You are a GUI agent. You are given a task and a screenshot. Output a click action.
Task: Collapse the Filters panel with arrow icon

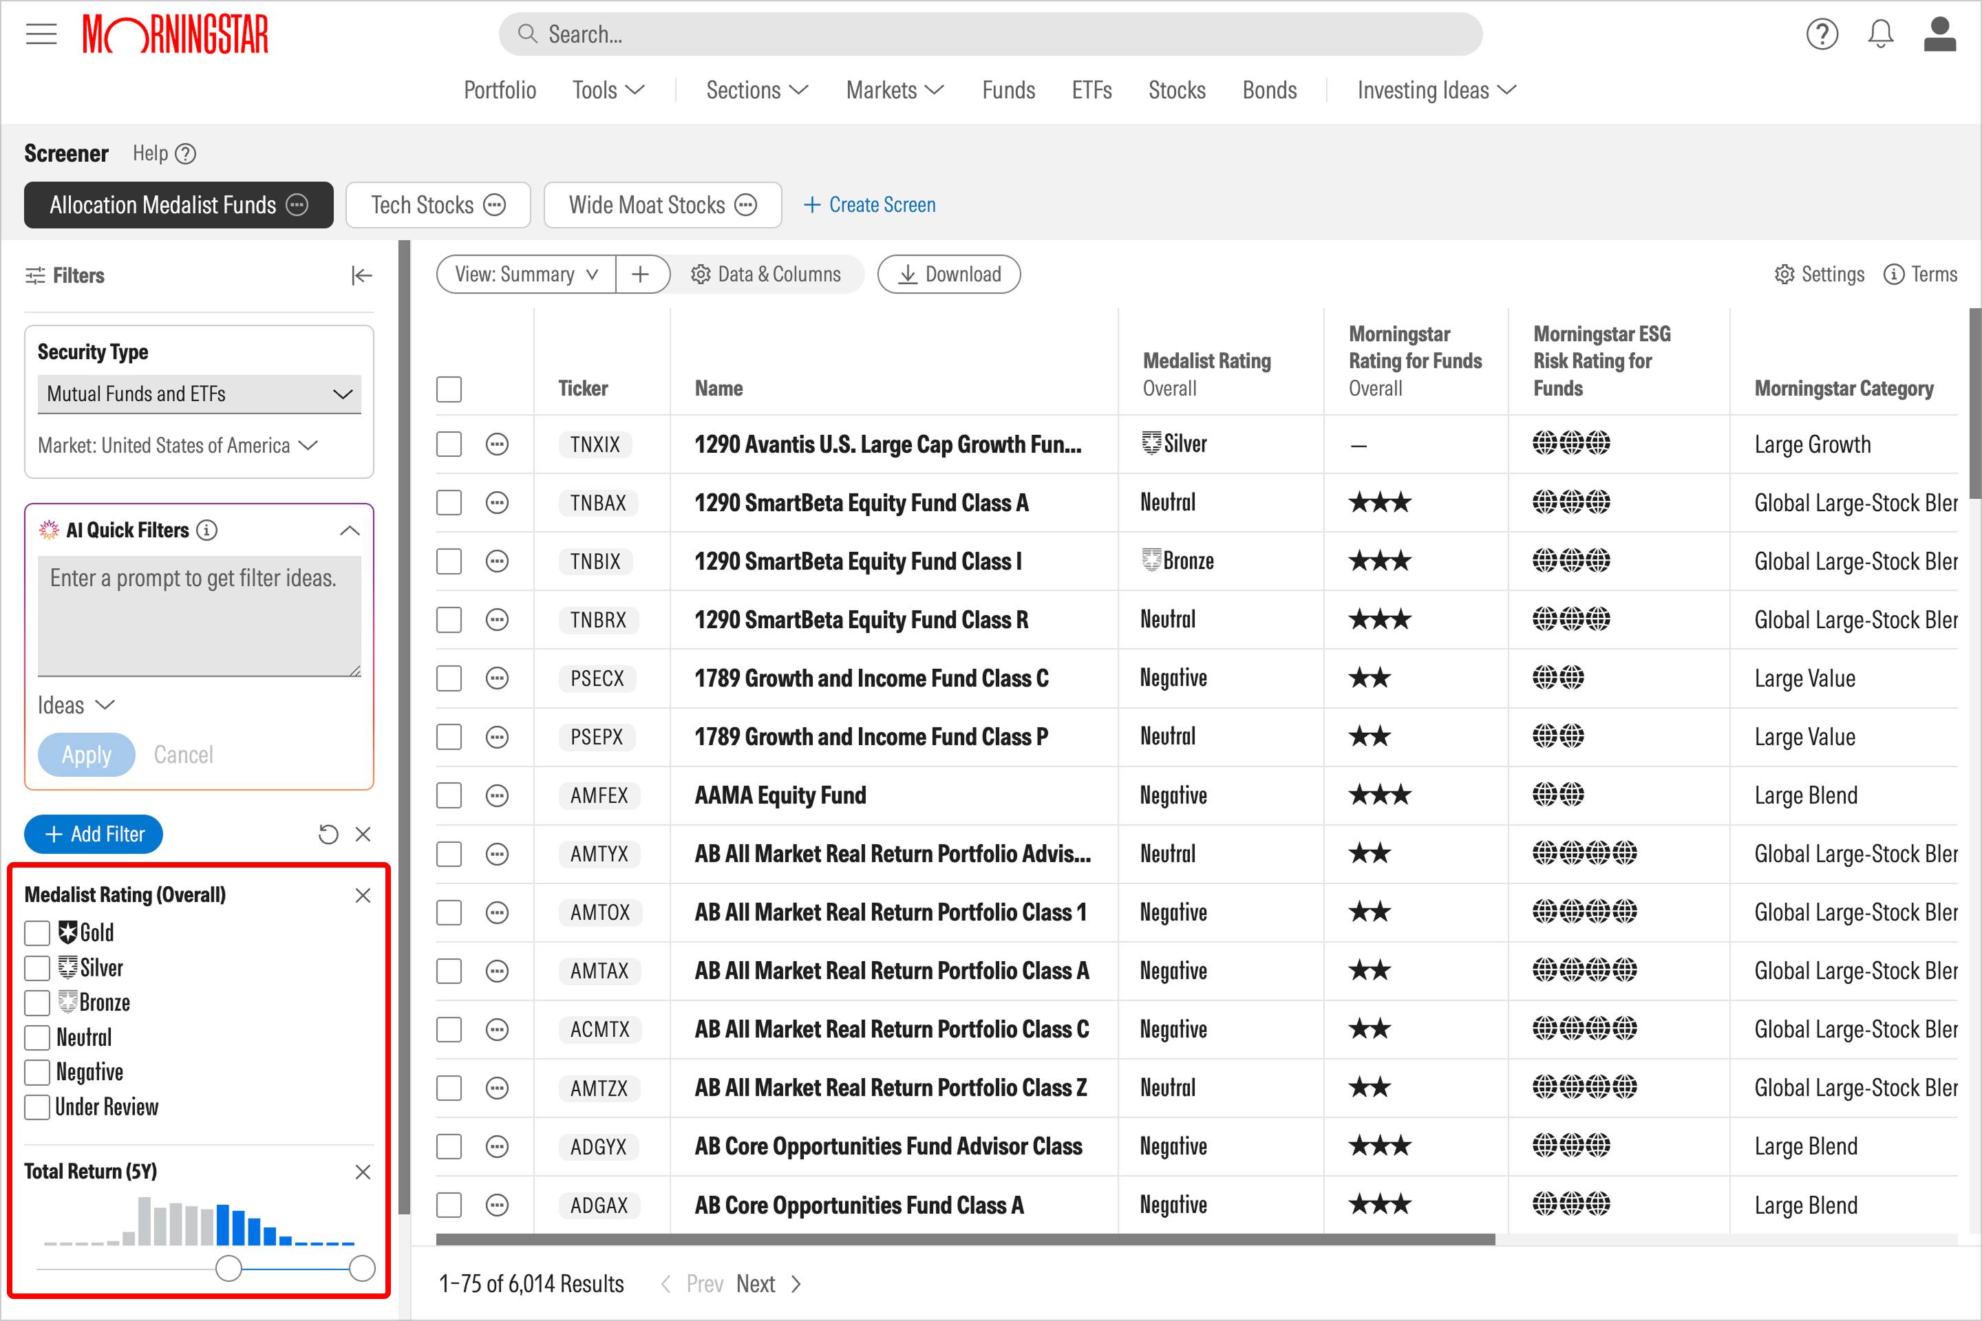click(x=361, y=275)
